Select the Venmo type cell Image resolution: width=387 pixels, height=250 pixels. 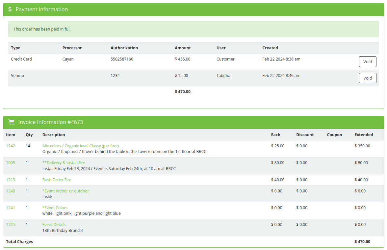[x=17, y=76]
